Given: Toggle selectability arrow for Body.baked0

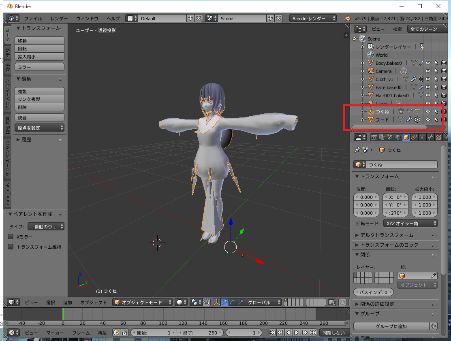Looking at the screenshot, I should (436, 63).
